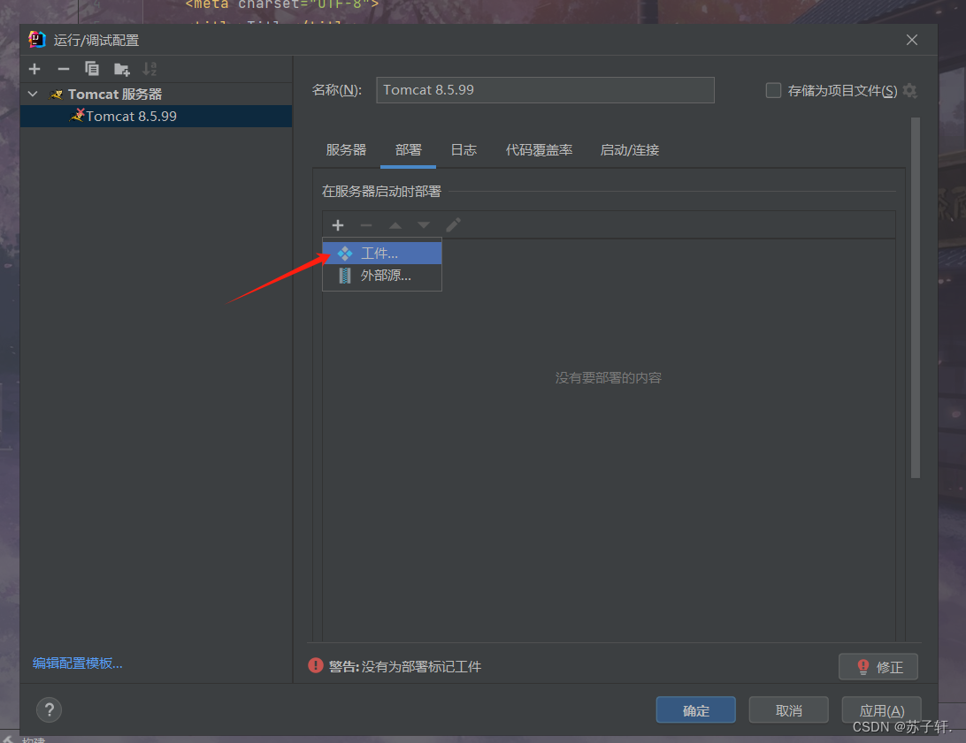Screen dimensions: 966x743
Task: Open the 代码覆盖率 tab
Action: [539, 150]
